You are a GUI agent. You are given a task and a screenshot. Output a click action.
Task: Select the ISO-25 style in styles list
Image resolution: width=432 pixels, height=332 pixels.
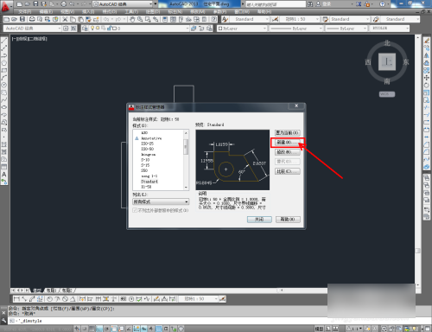click(147, 144)
